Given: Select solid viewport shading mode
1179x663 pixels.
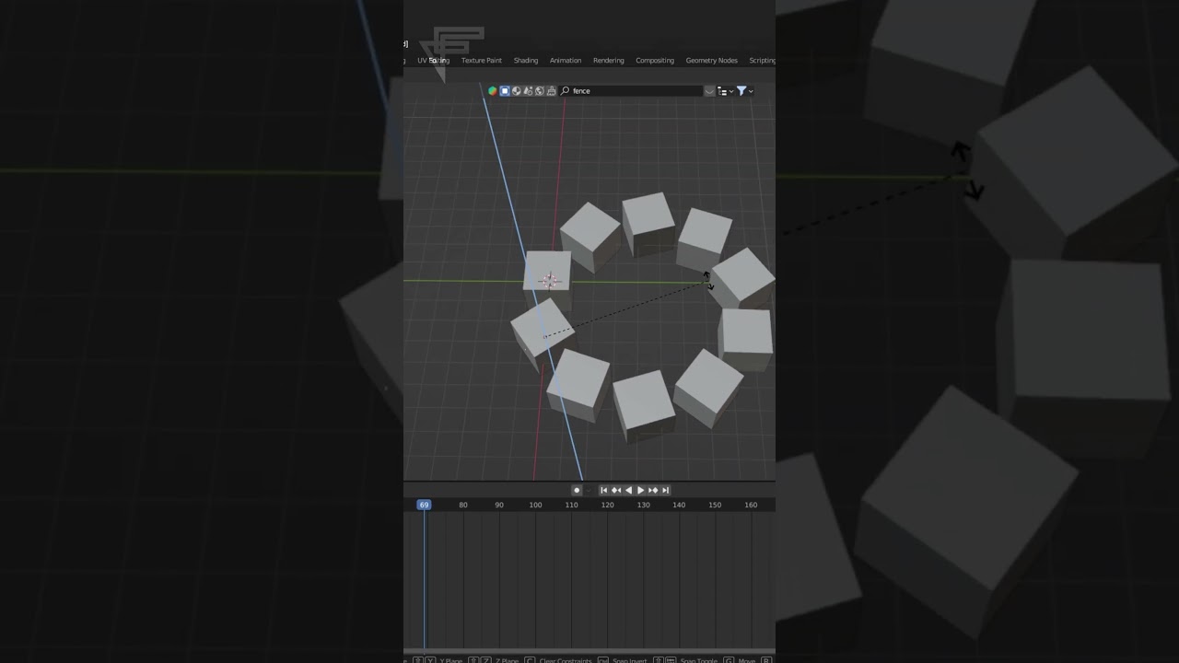Looking at the screenshot, I should (x=505, y=91).
